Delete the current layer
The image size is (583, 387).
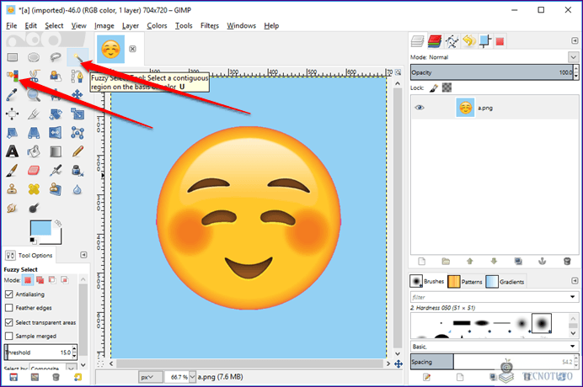coord(567,262)
